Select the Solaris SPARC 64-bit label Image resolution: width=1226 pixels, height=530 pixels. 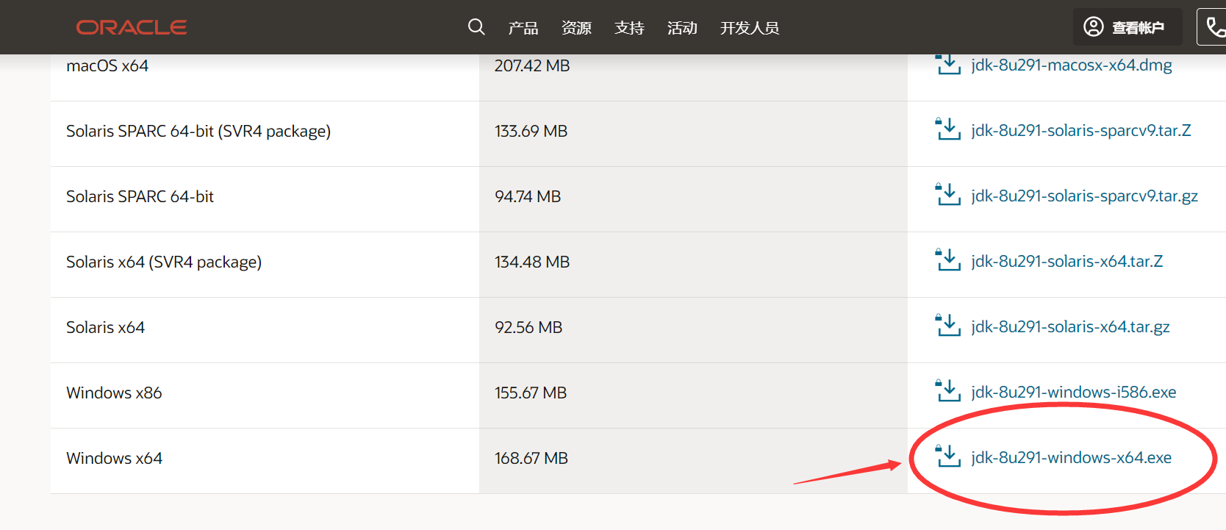(x=140, y=196)
